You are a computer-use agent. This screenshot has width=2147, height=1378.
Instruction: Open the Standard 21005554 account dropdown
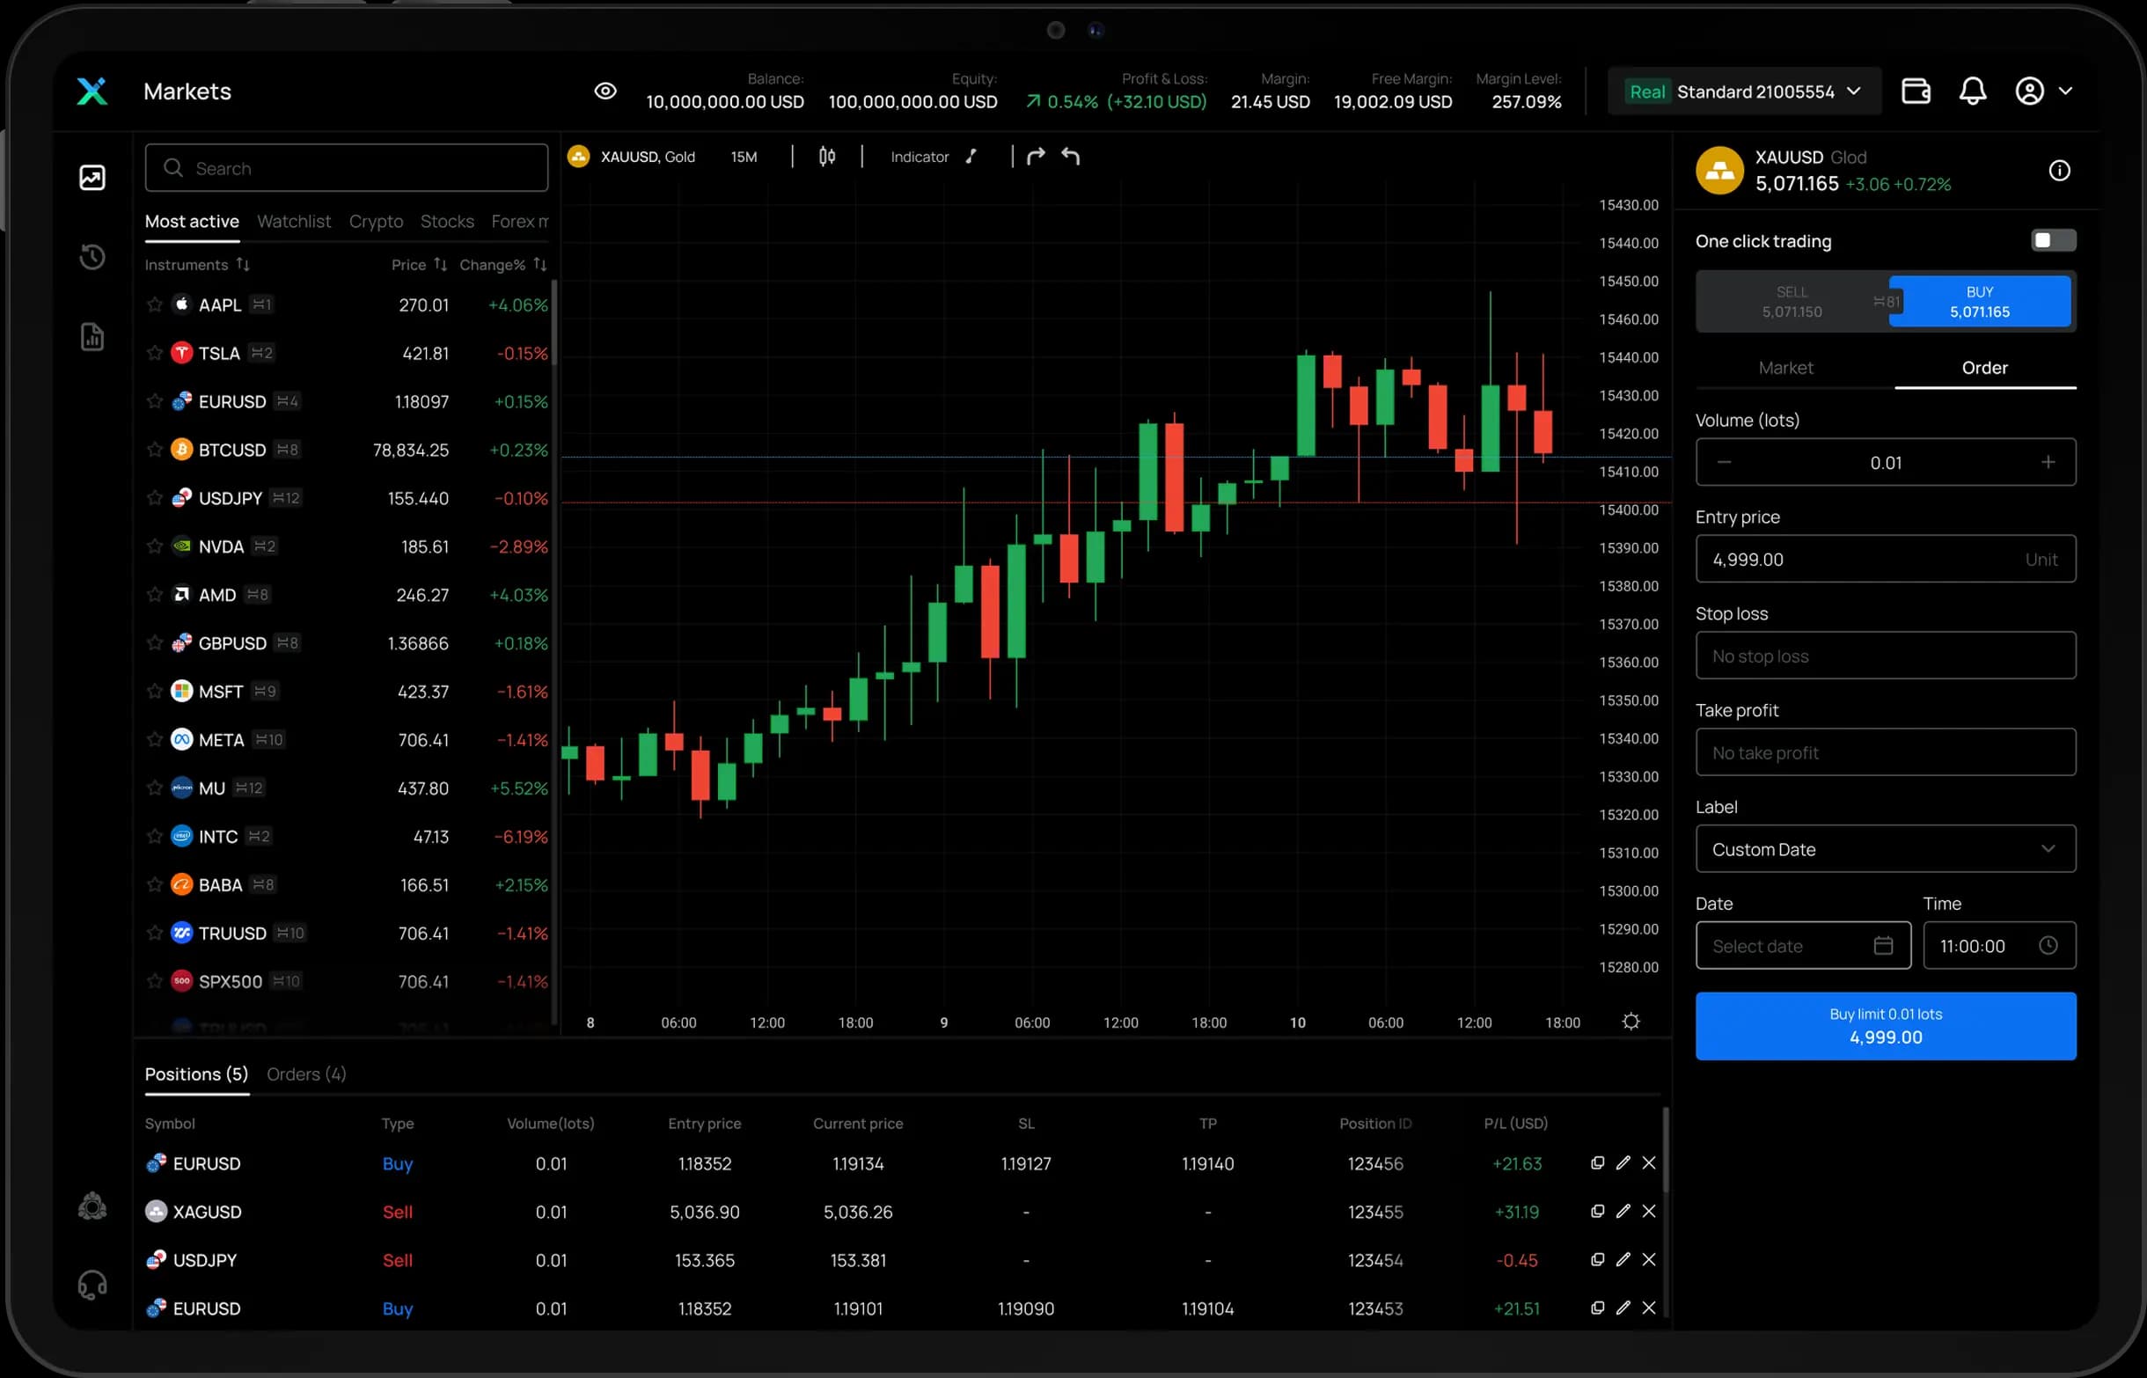(x=1744, y=92)
